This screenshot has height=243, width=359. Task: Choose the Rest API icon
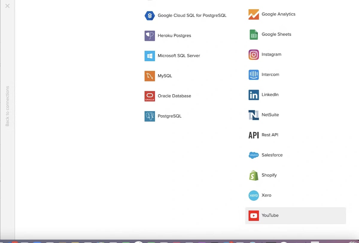(x=254, y=135)
